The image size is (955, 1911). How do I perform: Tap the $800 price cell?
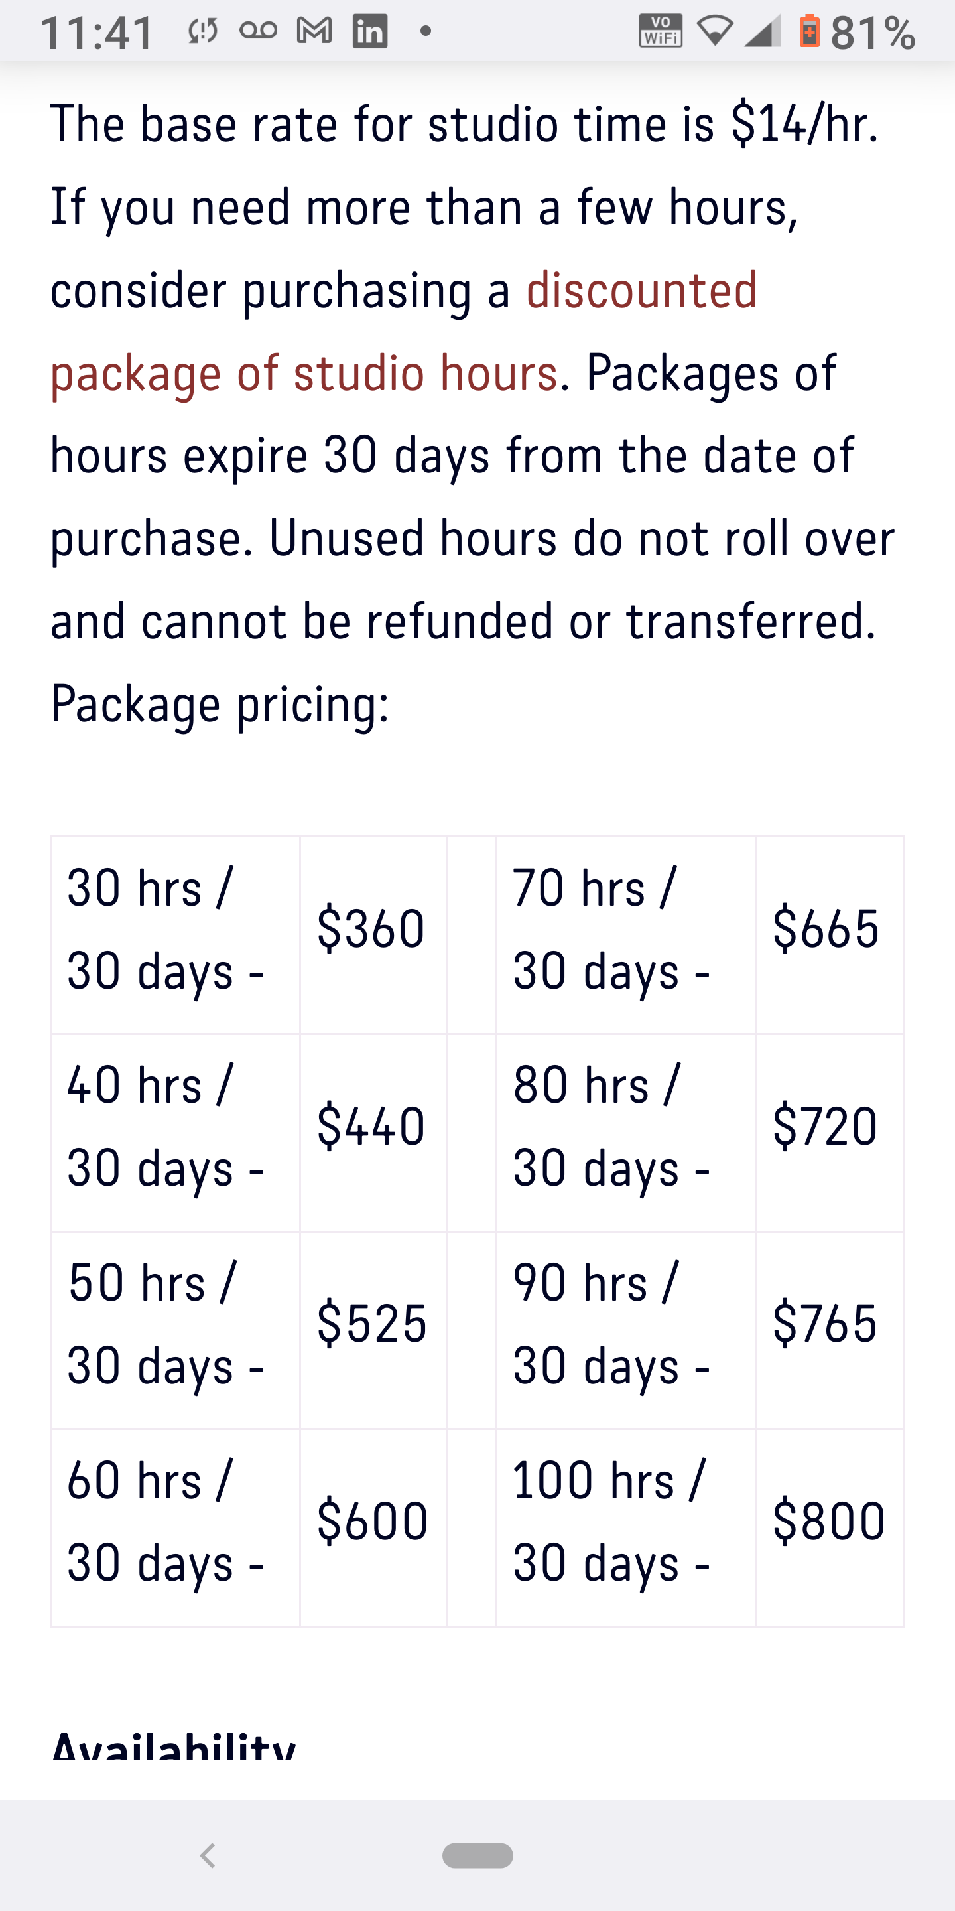830,1527
